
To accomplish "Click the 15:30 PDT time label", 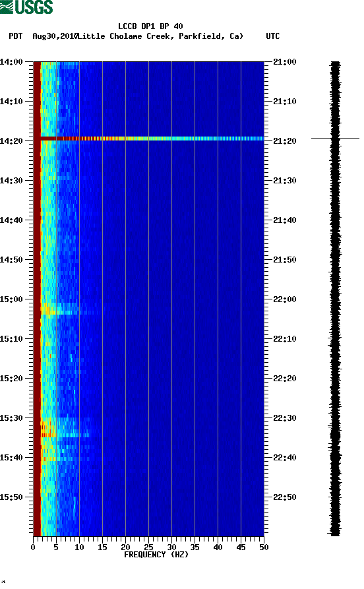I will click(x=11, y=418).
